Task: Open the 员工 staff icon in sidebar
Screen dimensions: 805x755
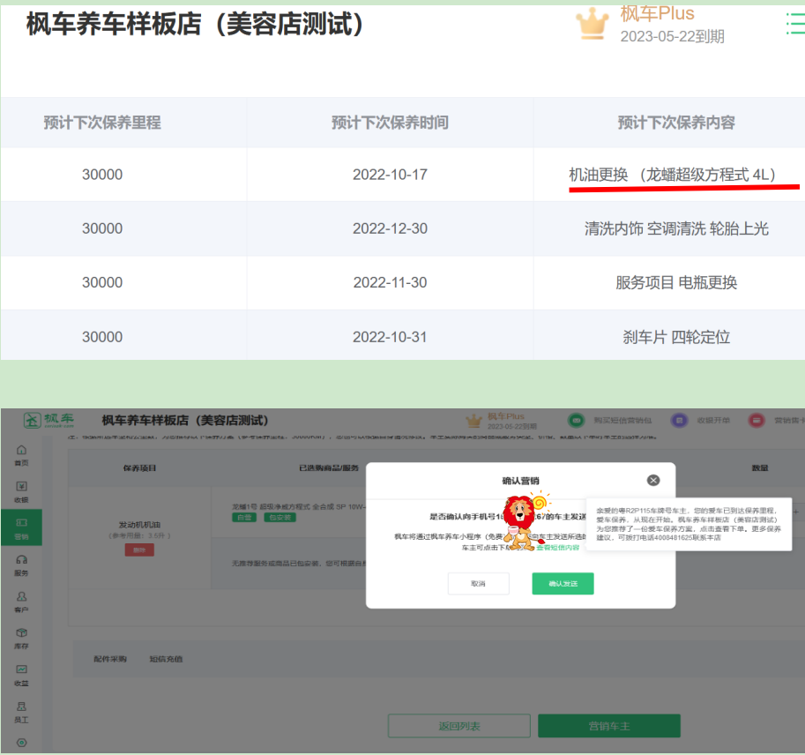Action: tap(21, 713)
